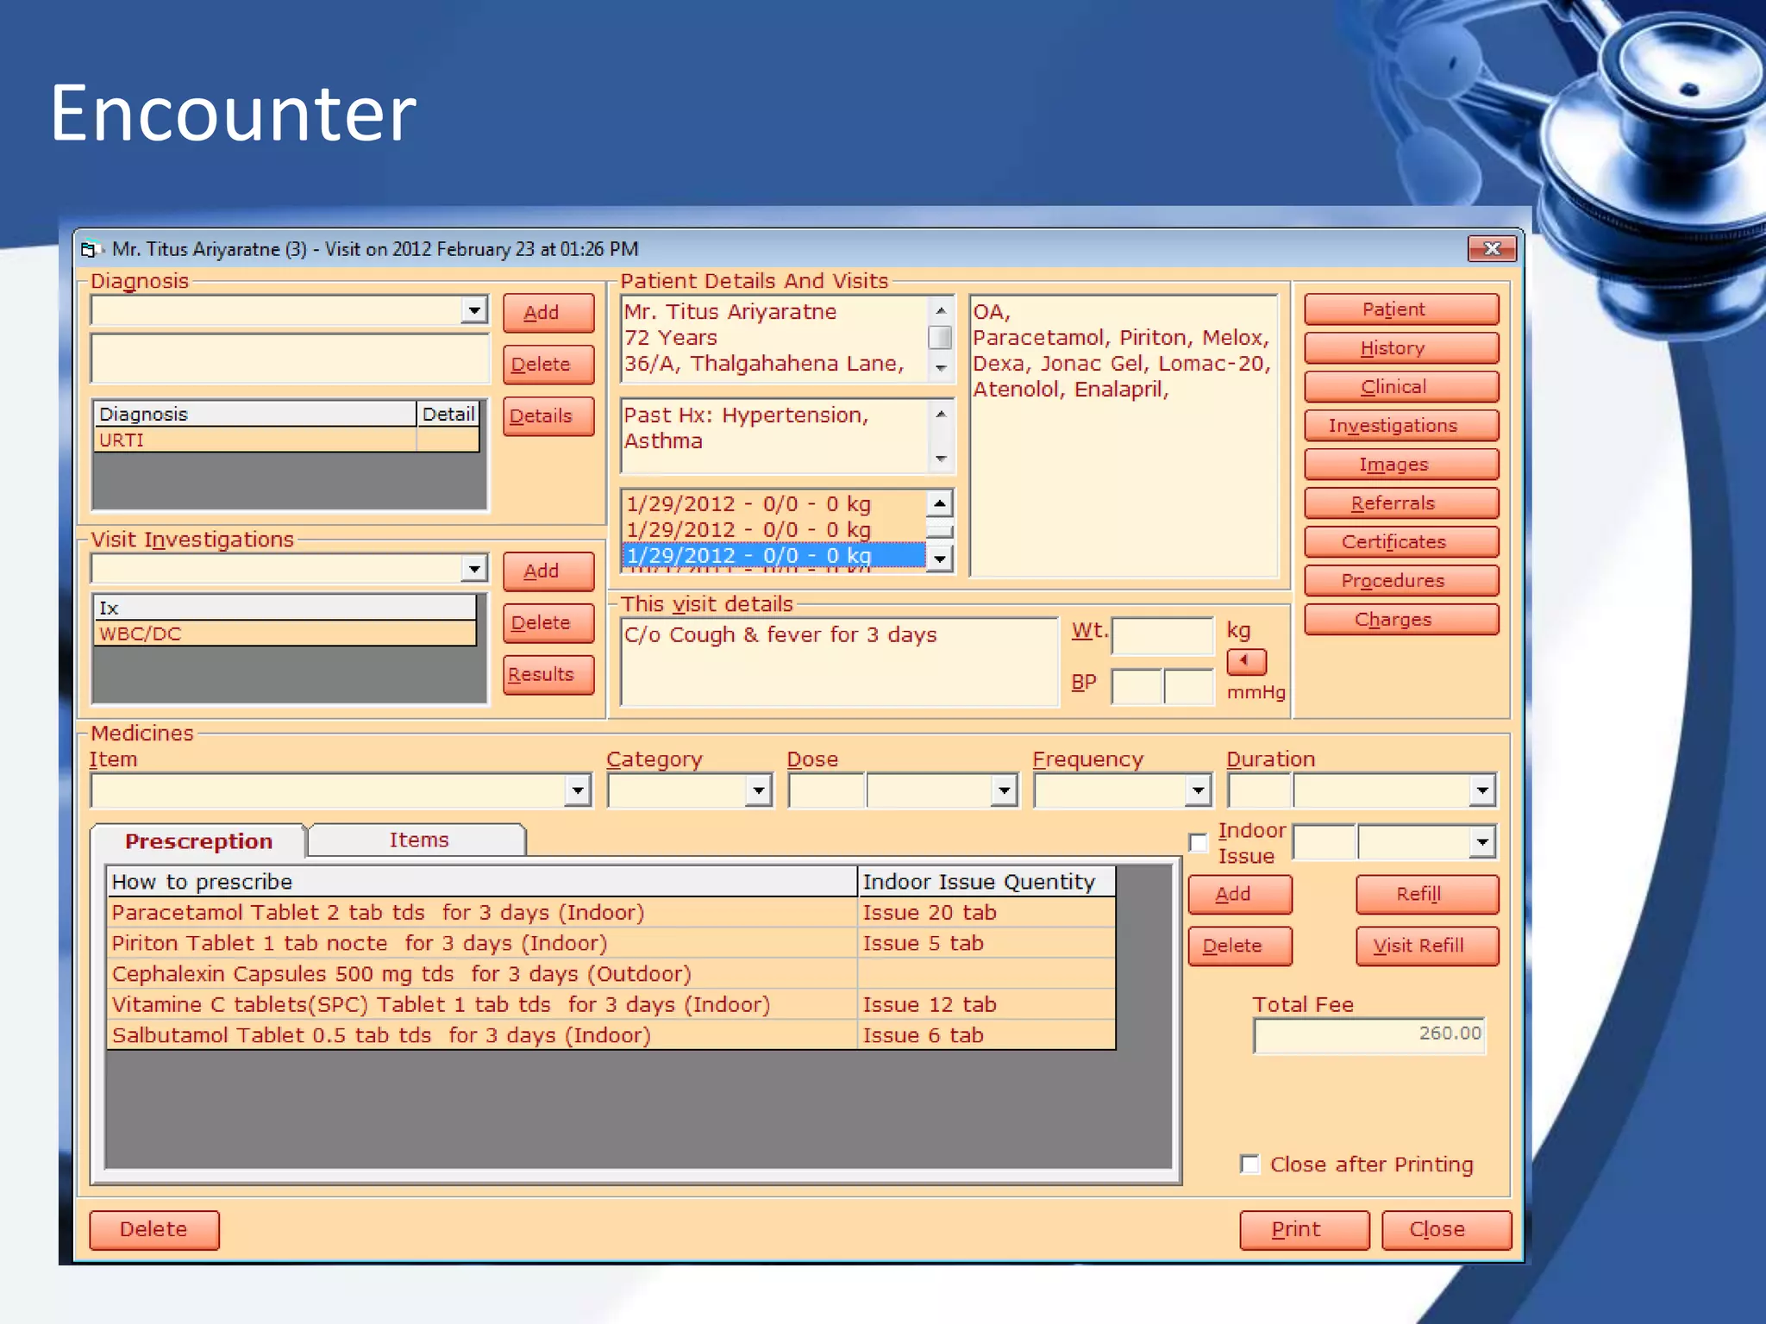1766x1324 pixels.
Task: Check Close after Printing option
Action: tap(1249, 1165)
